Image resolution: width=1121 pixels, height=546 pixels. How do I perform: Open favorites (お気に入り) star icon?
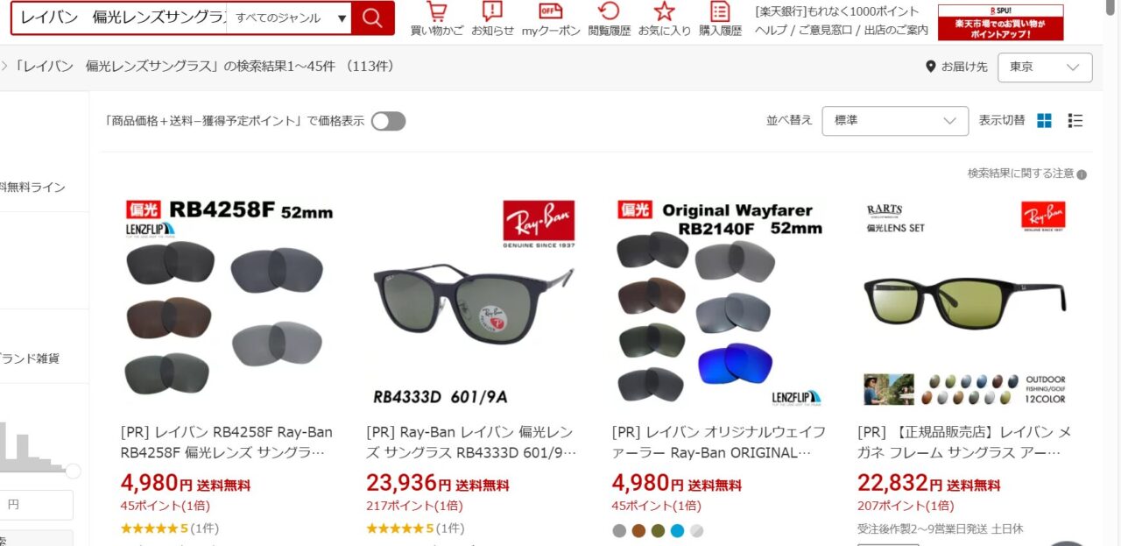coord(664,19)
